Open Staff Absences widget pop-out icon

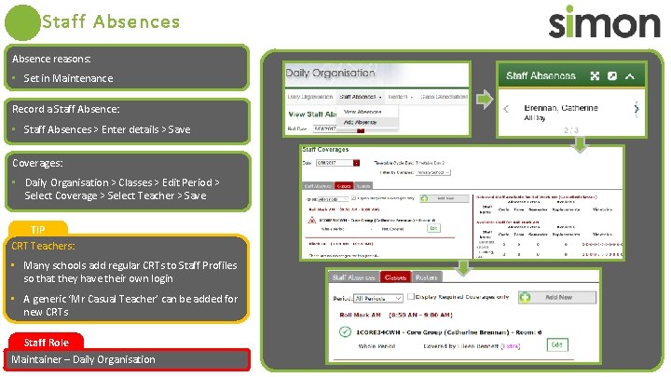pos(612,76)
